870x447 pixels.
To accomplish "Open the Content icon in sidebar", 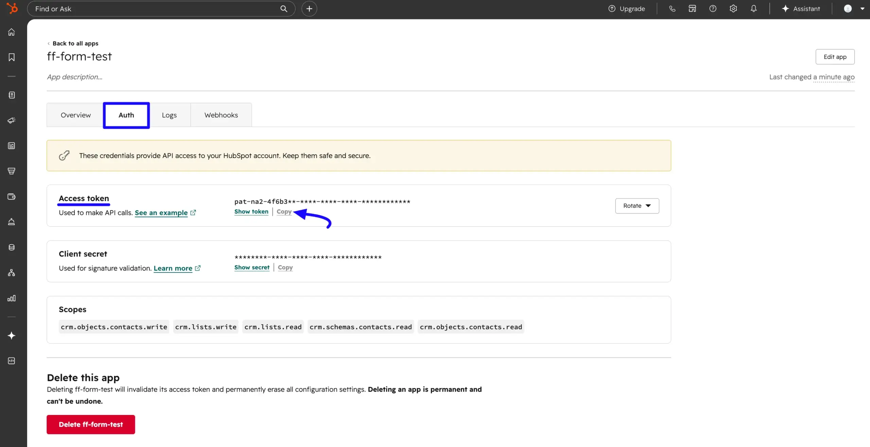I will 12,146.
